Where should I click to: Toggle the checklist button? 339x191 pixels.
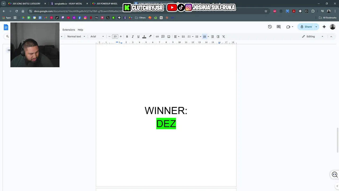189,37
